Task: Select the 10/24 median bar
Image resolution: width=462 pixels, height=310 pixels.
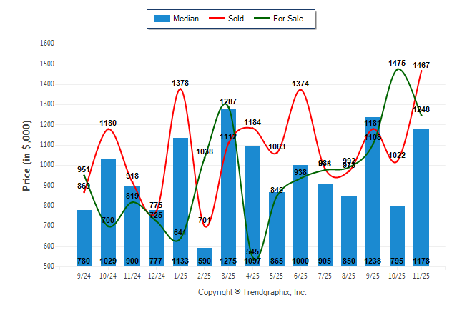Action: pos(109,212)
